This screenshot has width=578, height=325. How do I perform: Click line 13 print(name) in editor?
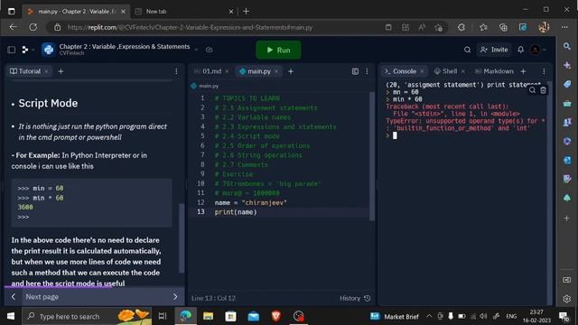pyautogui.click(x=236, y=212)
